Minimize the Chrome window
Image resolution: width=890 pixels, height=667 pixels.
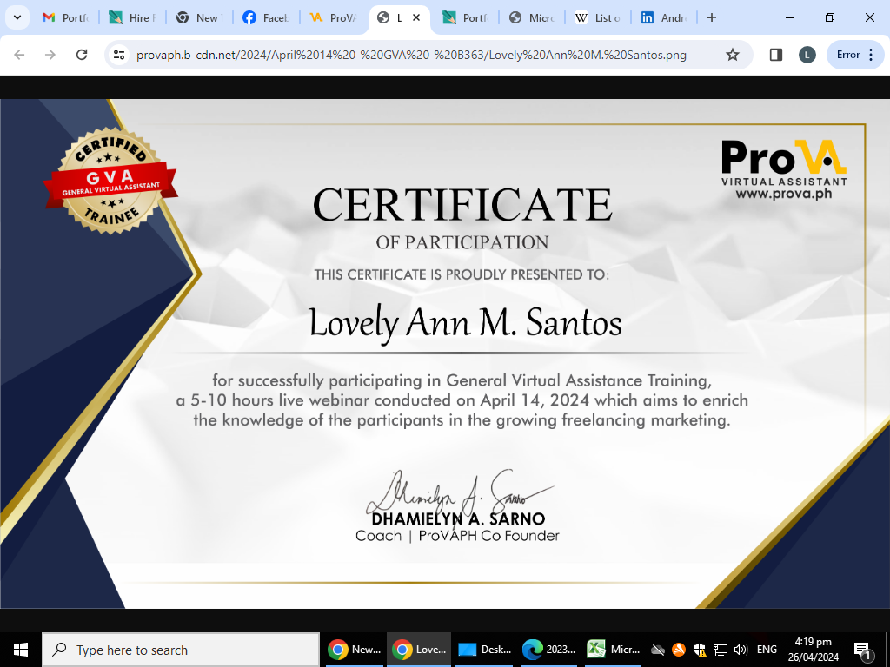pyautogui.click(x=790, y=17)
